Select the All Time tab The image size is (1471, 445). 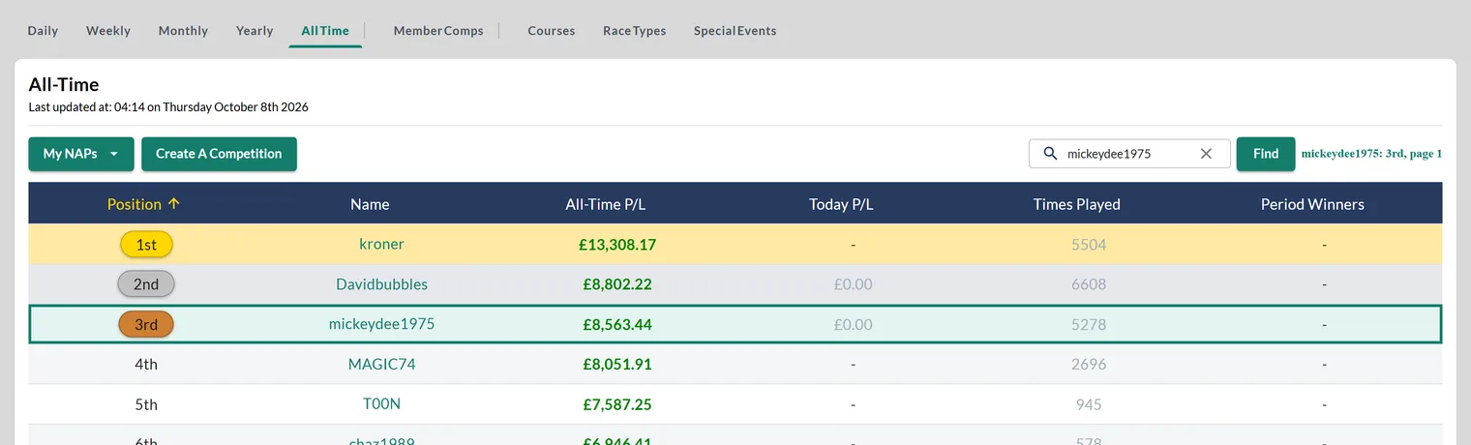coord(325,31)
